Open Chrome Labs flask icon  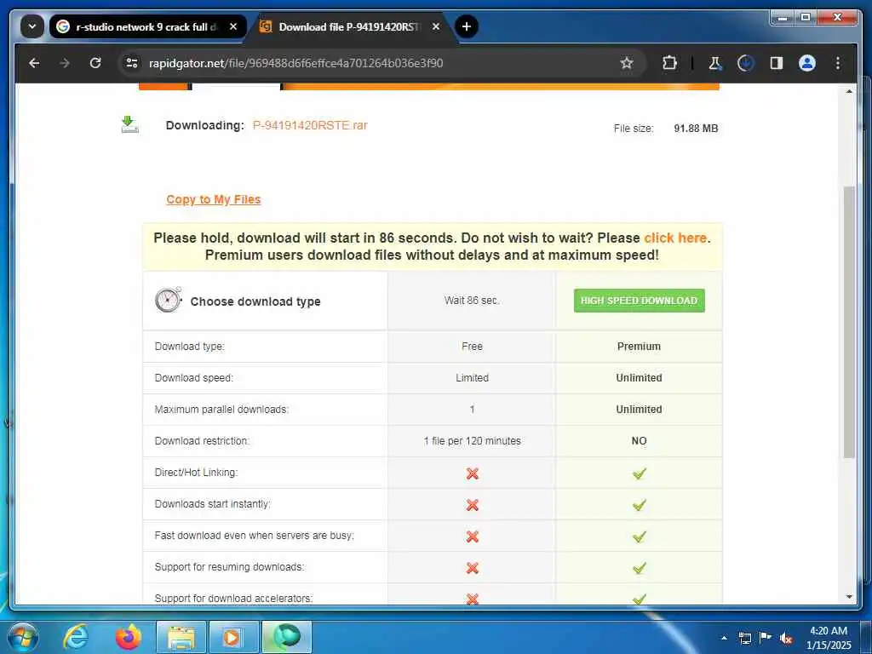[715, 63]
